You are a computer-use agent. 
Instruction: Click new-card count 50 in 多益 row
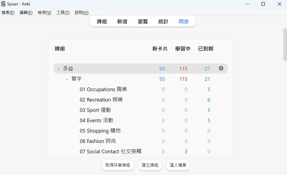(x=162, y=69)
